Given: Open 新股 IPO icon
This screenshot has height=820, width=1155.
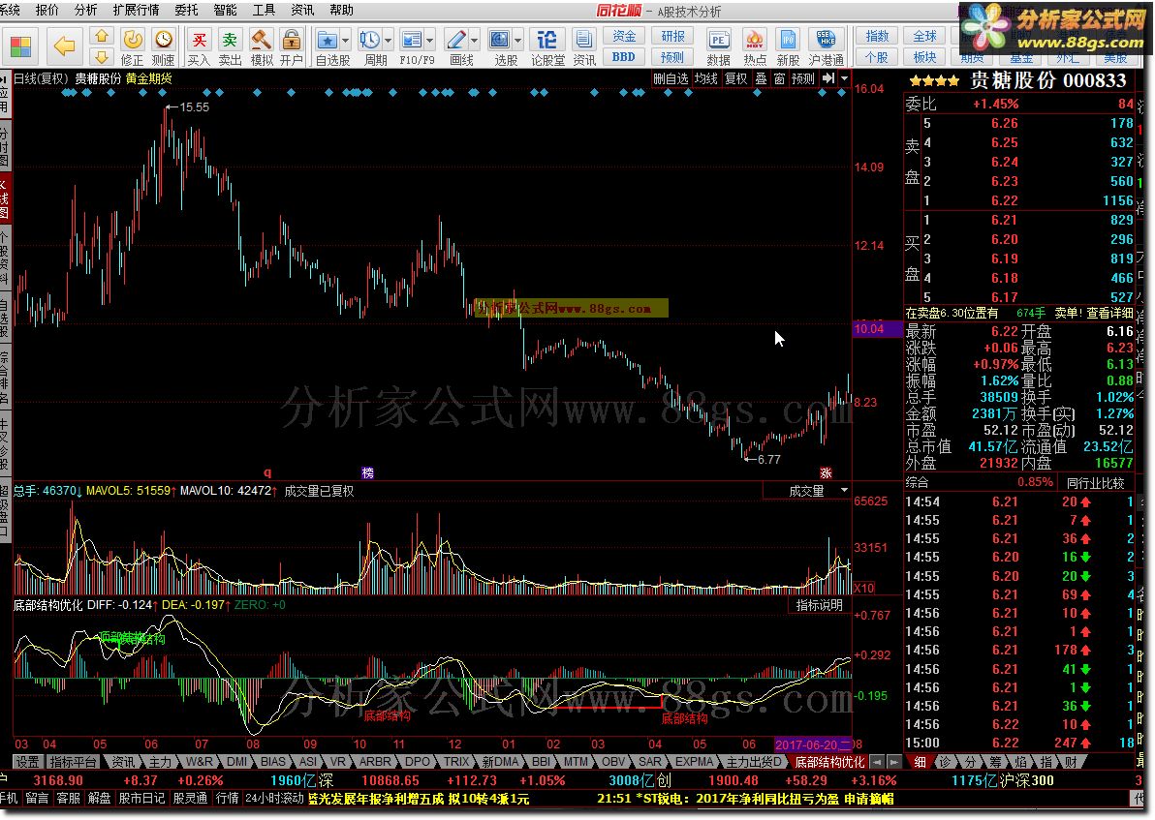Looking at the screenshot, I should (x=788, y=47).
